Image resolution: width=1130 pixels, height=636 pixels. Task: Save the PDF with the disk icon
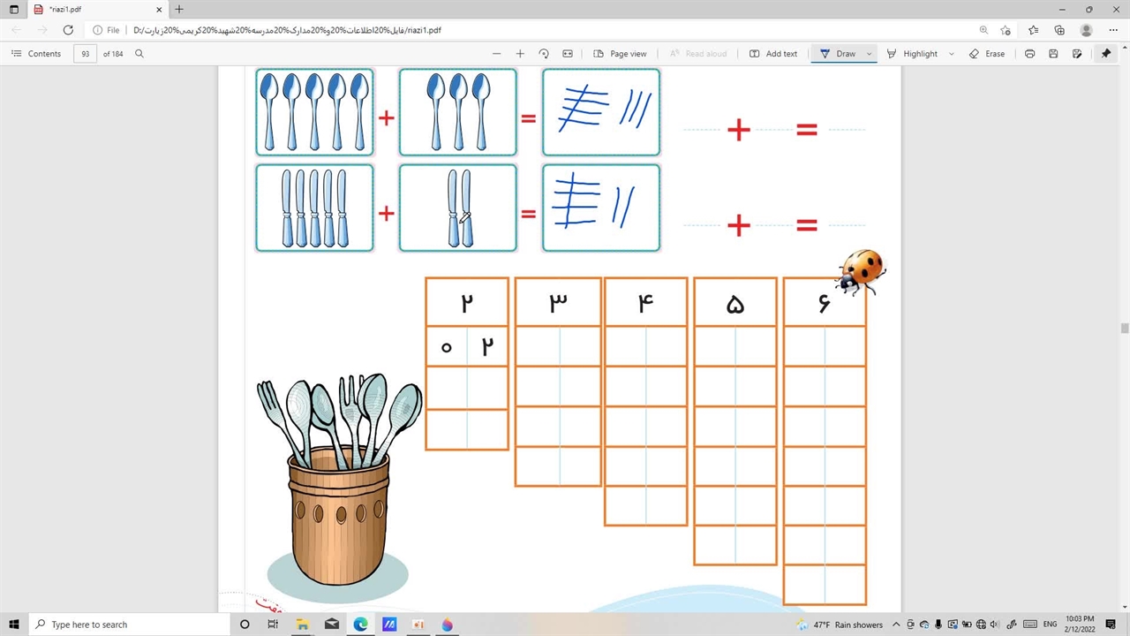(1053, 54)
